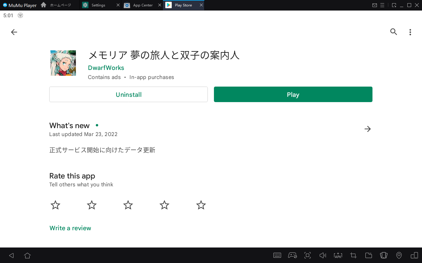Click Write a review link

[x=70, y=228]
